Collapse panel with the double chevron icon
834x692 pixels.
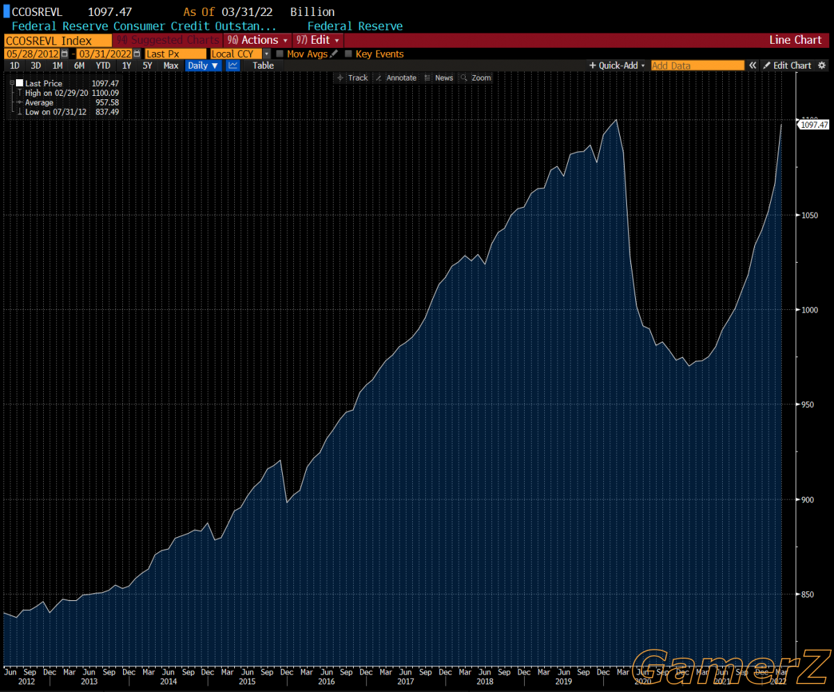coord(752,65)
